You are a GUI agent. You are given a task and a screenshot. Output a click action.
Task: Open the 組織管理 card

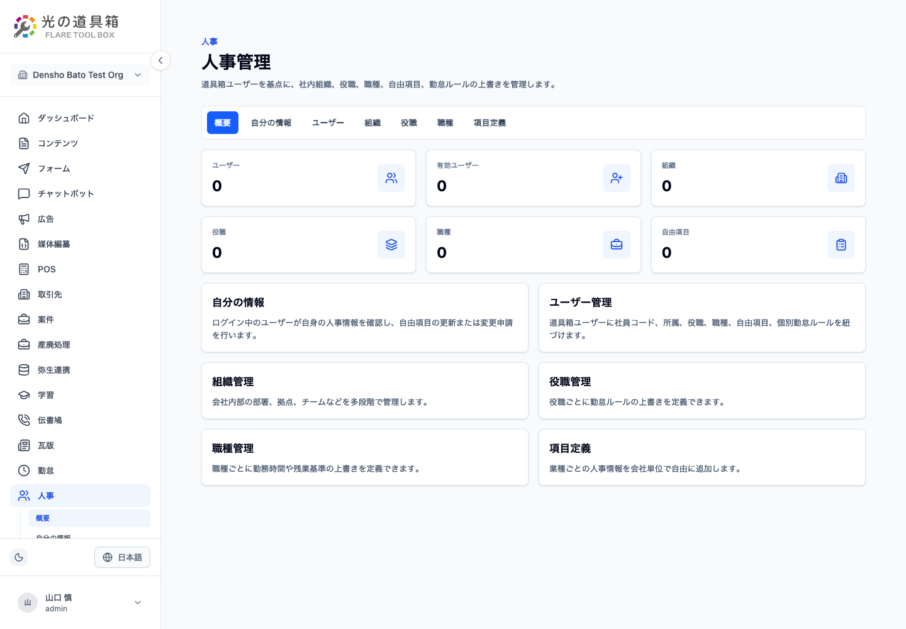pyautogui.click(x=365, y=391)
